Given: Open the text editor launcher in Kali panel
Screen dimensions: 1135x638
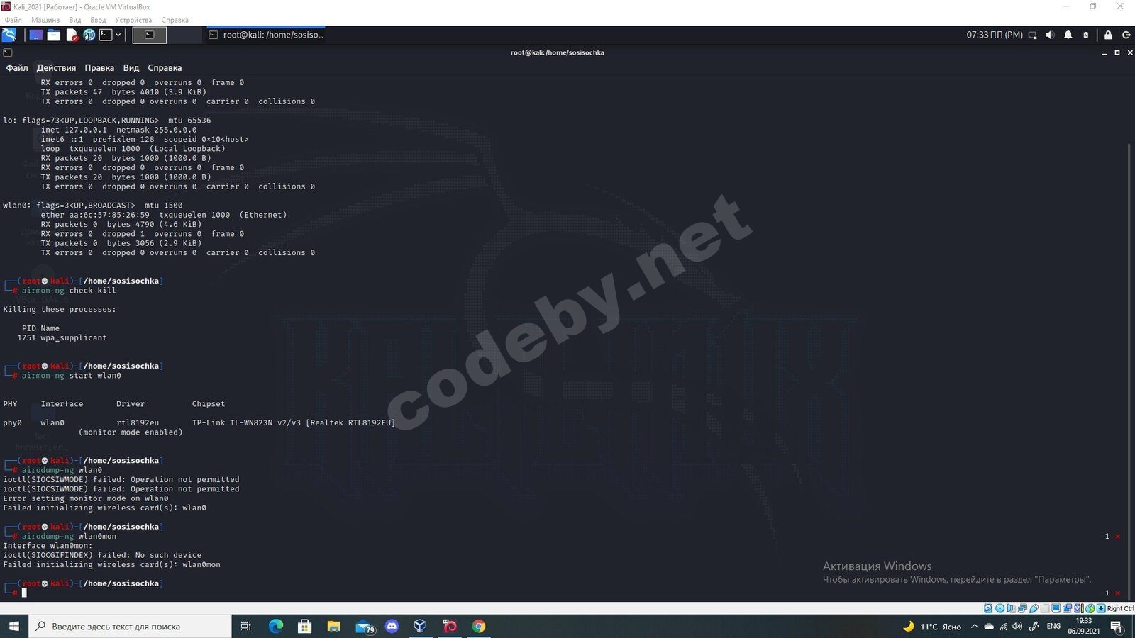Looking at the screenshot, I should click(72, 35).
